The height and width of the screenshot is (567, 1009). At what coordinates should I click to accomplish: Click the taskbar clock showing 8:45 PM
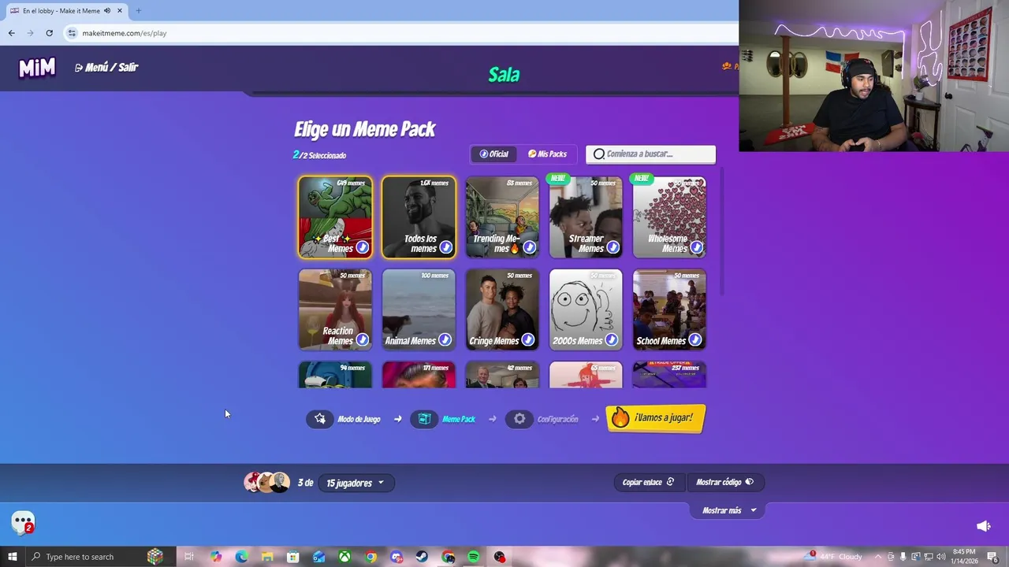[964, 557]
